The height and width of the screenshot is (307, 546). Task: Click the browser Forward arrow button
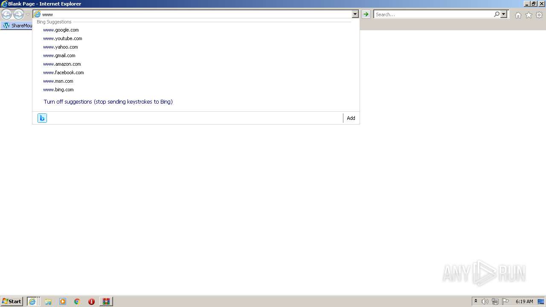[18, 14]
